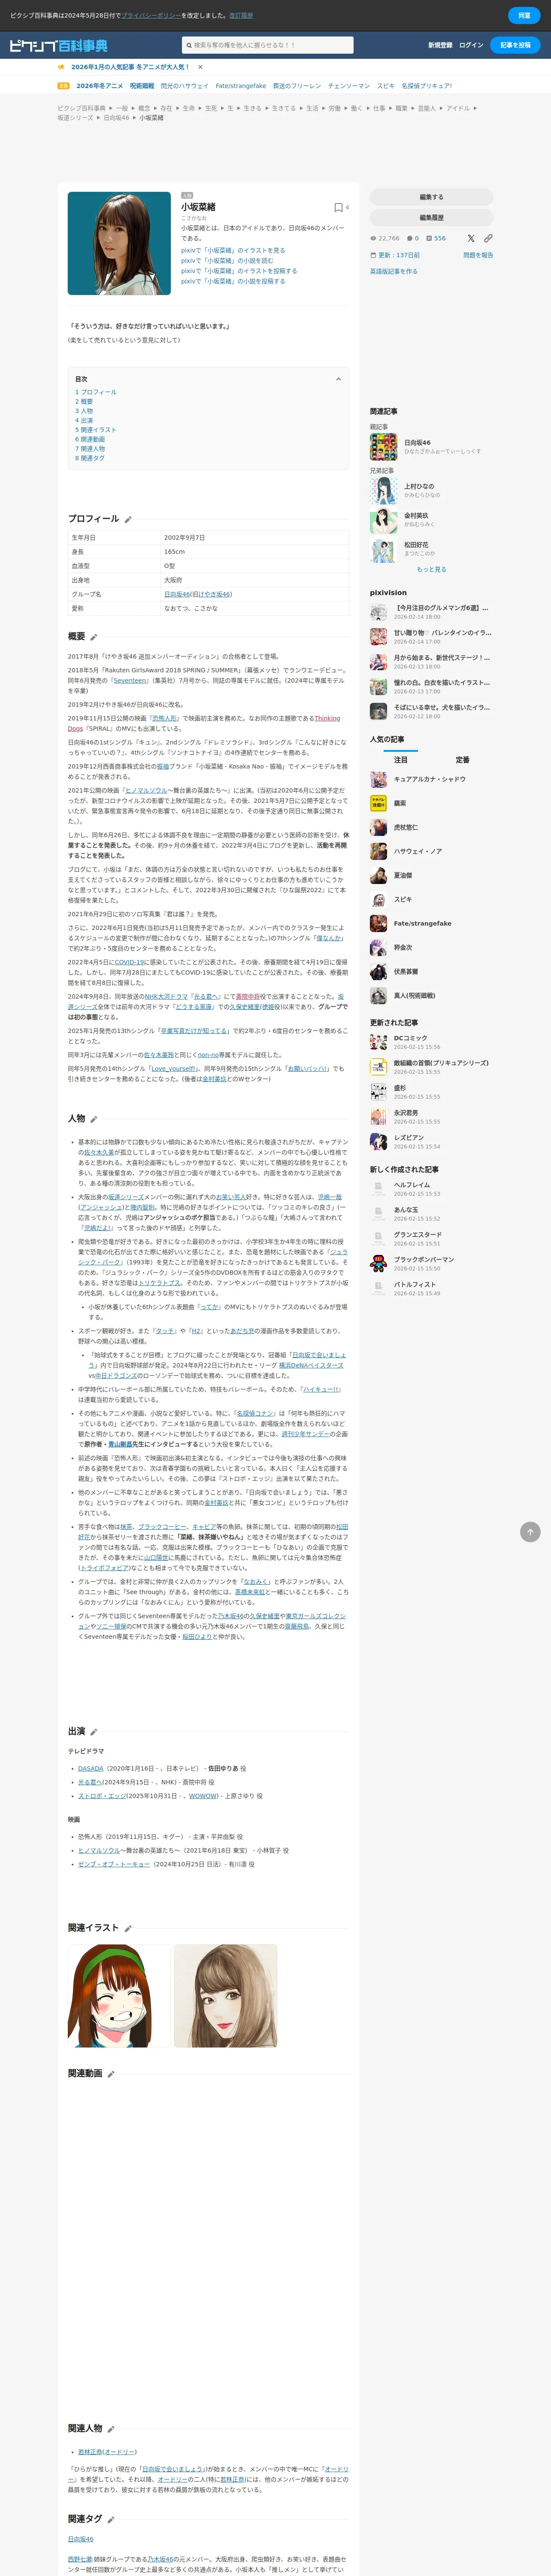Open the 松田好花 sibling article thumbnail

384,550
